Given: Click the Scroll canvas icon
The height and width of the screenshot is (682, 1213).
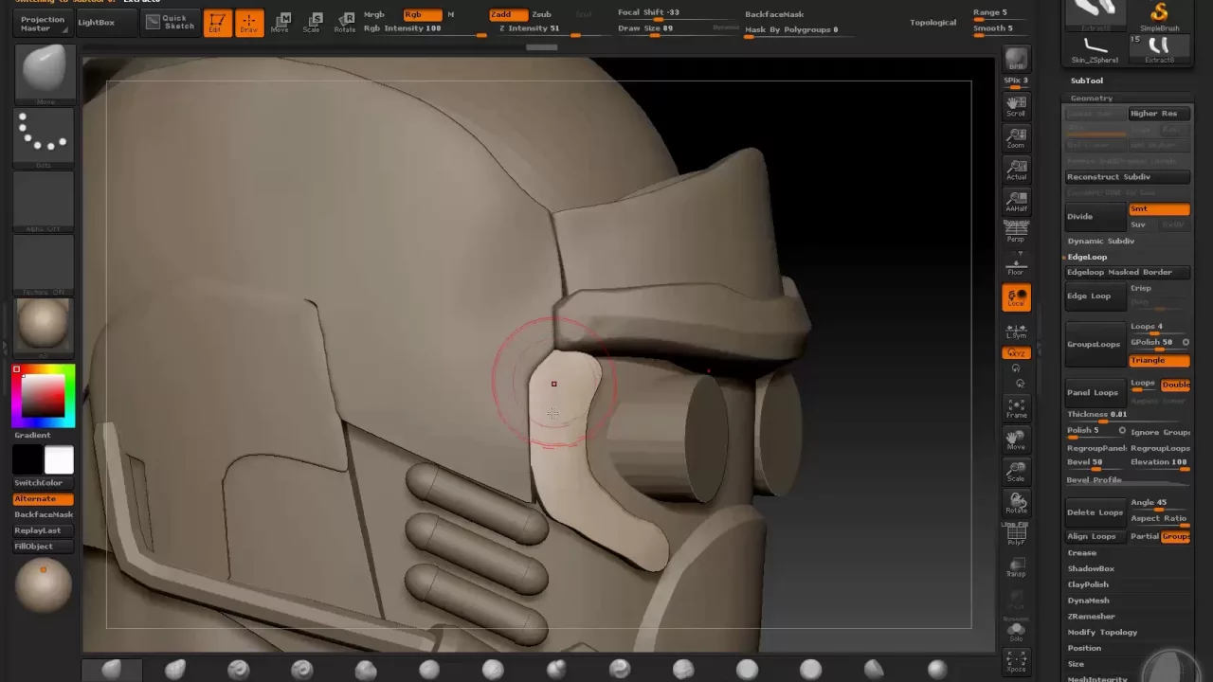Looking at the screenshot, I should point(1016,105).
